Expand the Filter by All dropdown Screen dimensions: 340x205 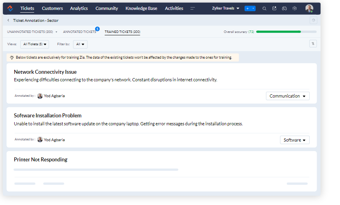80,44
